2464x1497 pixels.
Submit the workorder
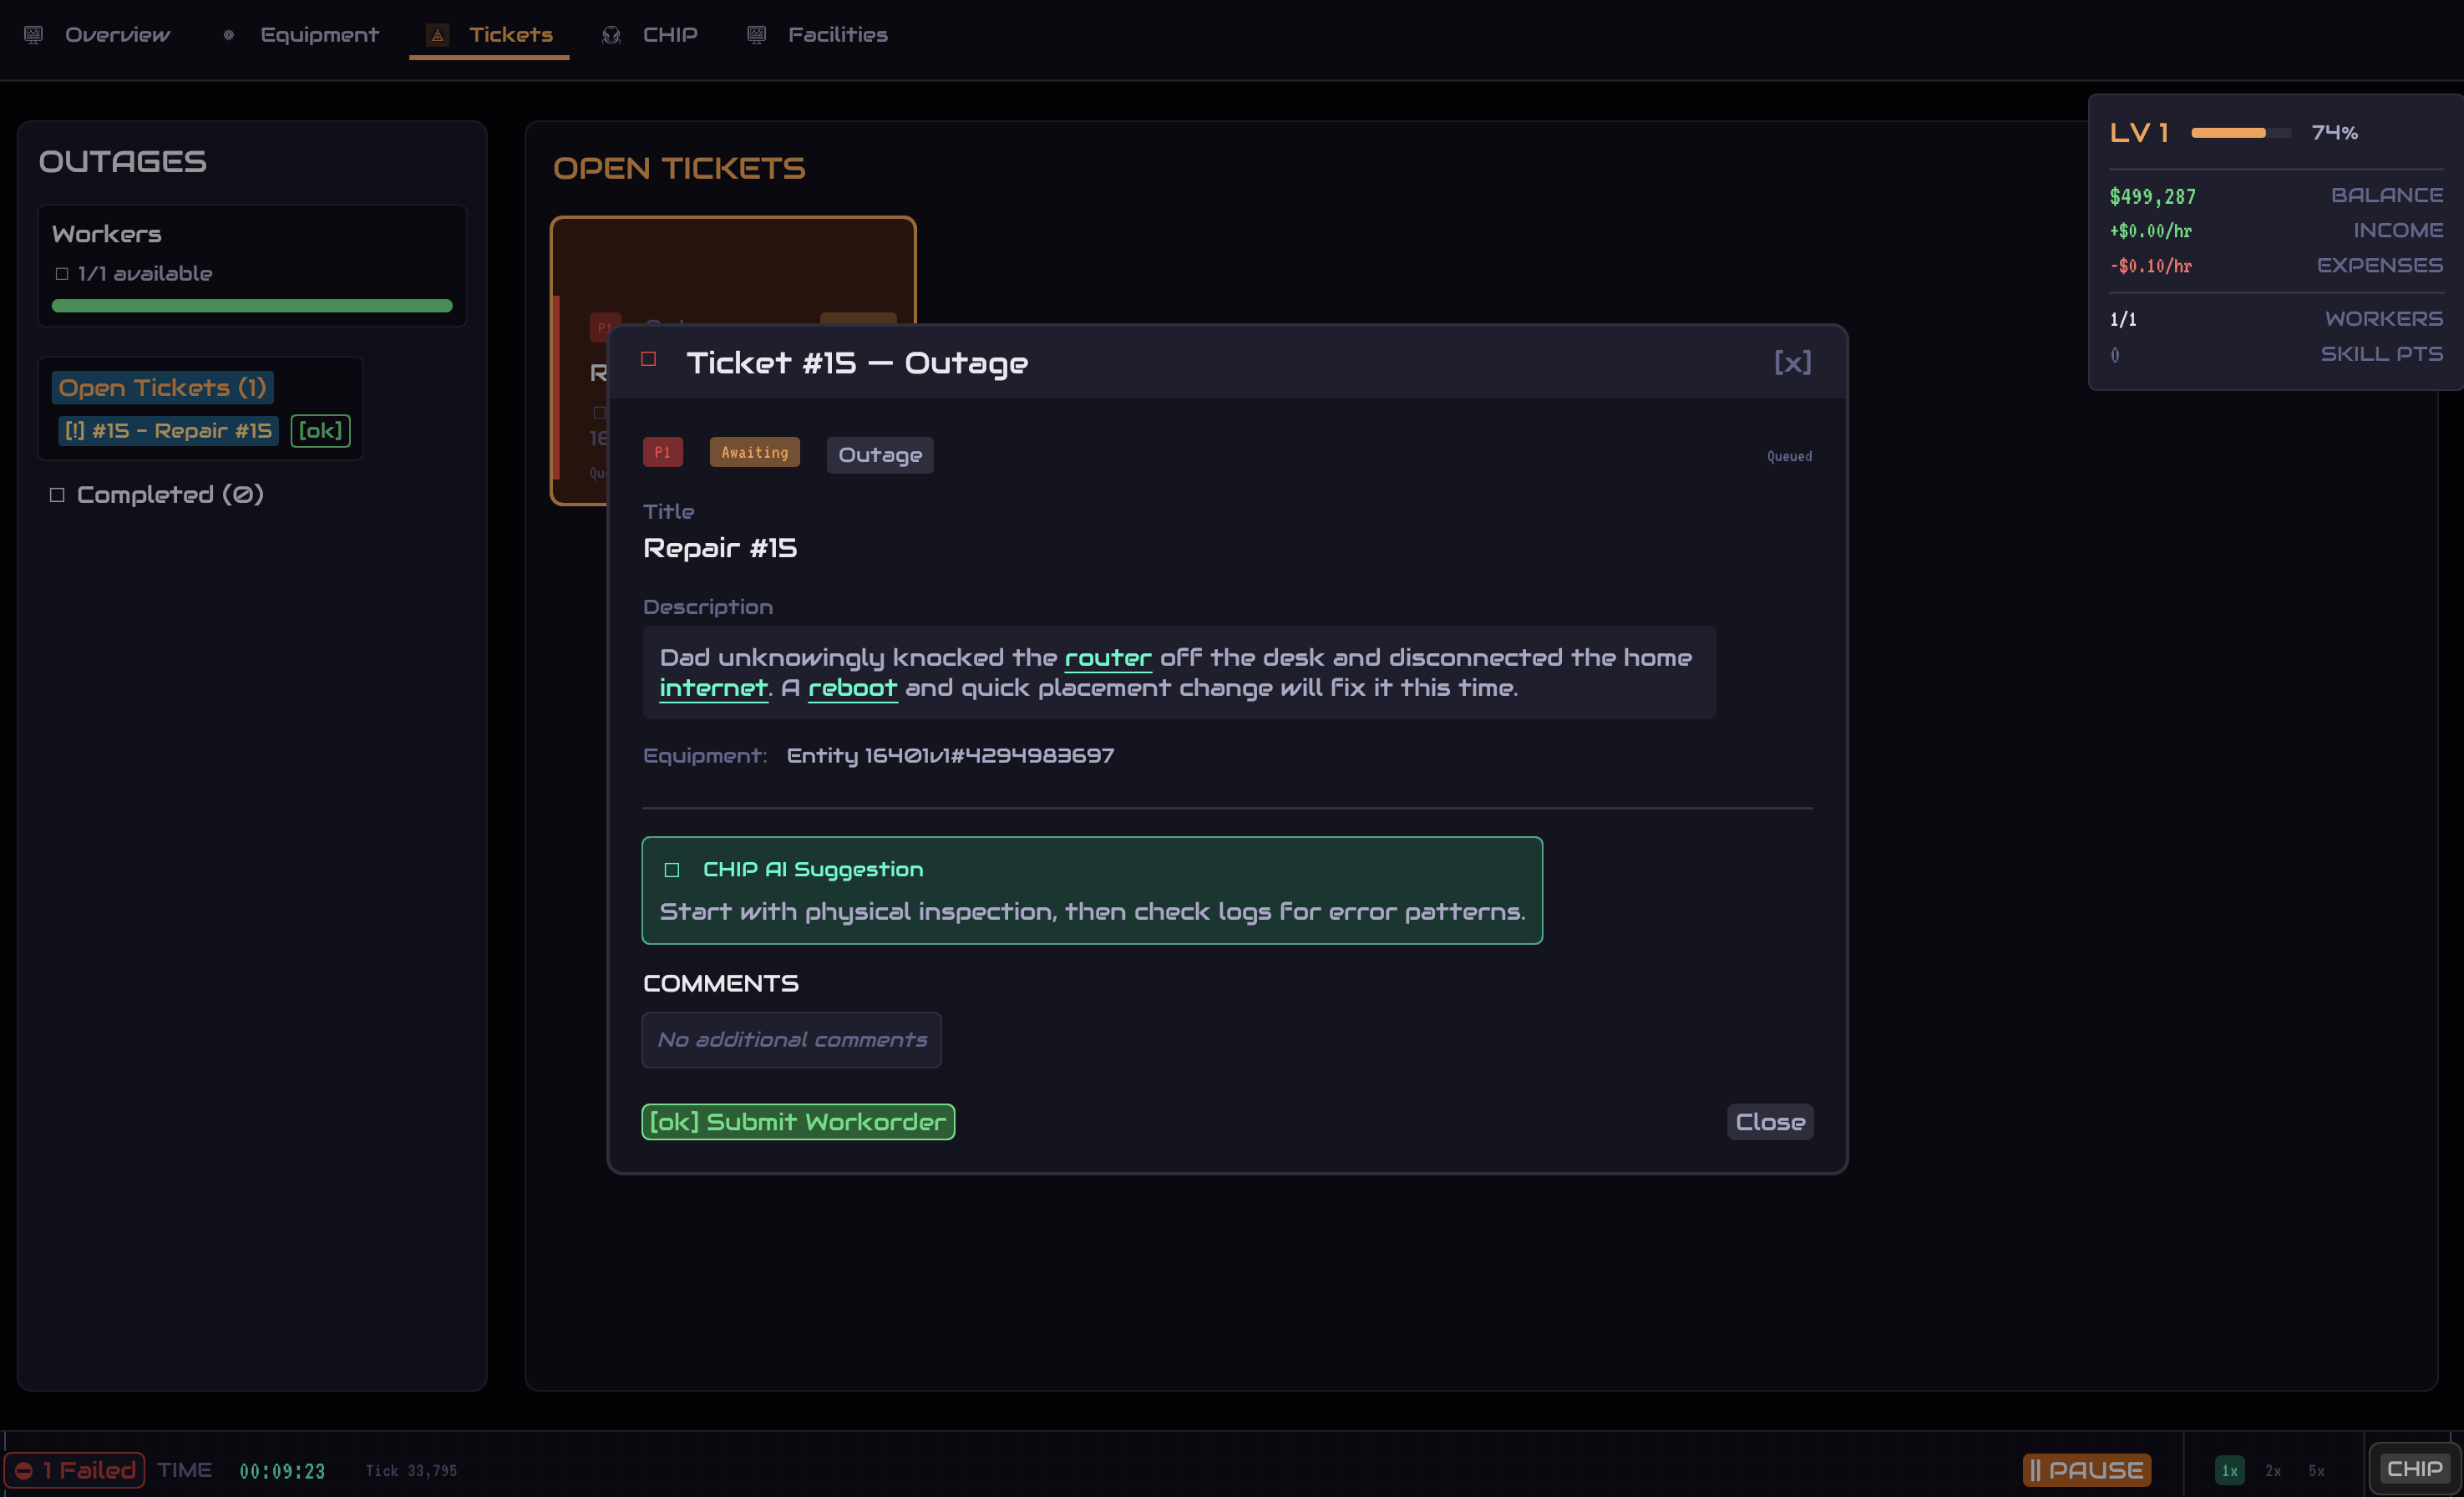(797, 1122)
